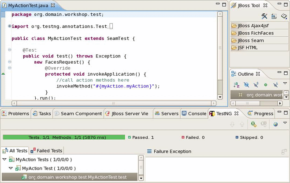This screenshot has height=183, width=290.
Task: Click the eraser icon in JBoss Tools palette
Action: coord(284,16)
